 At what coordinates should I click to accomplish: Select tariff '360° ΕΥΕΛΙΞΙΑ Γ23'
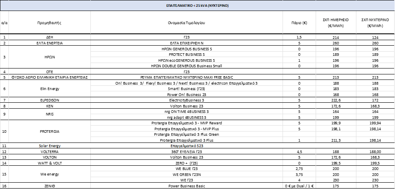[x=186, y=152]
